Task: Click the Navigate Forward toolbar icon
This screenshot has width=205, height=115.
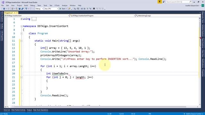Action: (8, 9)
